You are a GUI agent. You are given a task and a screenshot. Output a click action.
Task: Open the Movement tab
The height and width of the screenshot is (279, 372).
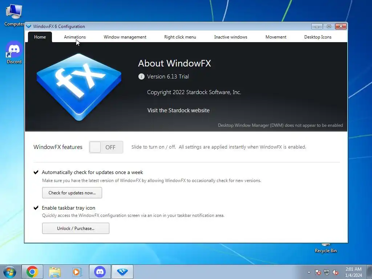[276, 37]
